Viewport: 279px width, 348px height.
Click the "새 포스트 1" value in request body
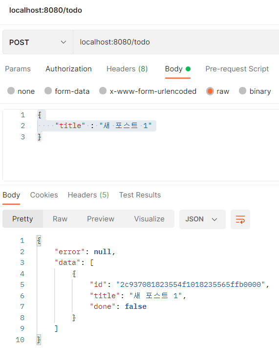[x=126, y=126]
